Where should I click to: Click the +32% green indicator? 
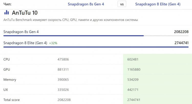coord(53,43)
